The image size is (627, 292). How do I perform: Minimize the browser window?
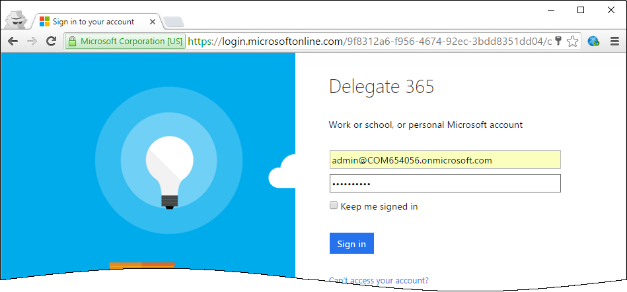pos(551,11)
